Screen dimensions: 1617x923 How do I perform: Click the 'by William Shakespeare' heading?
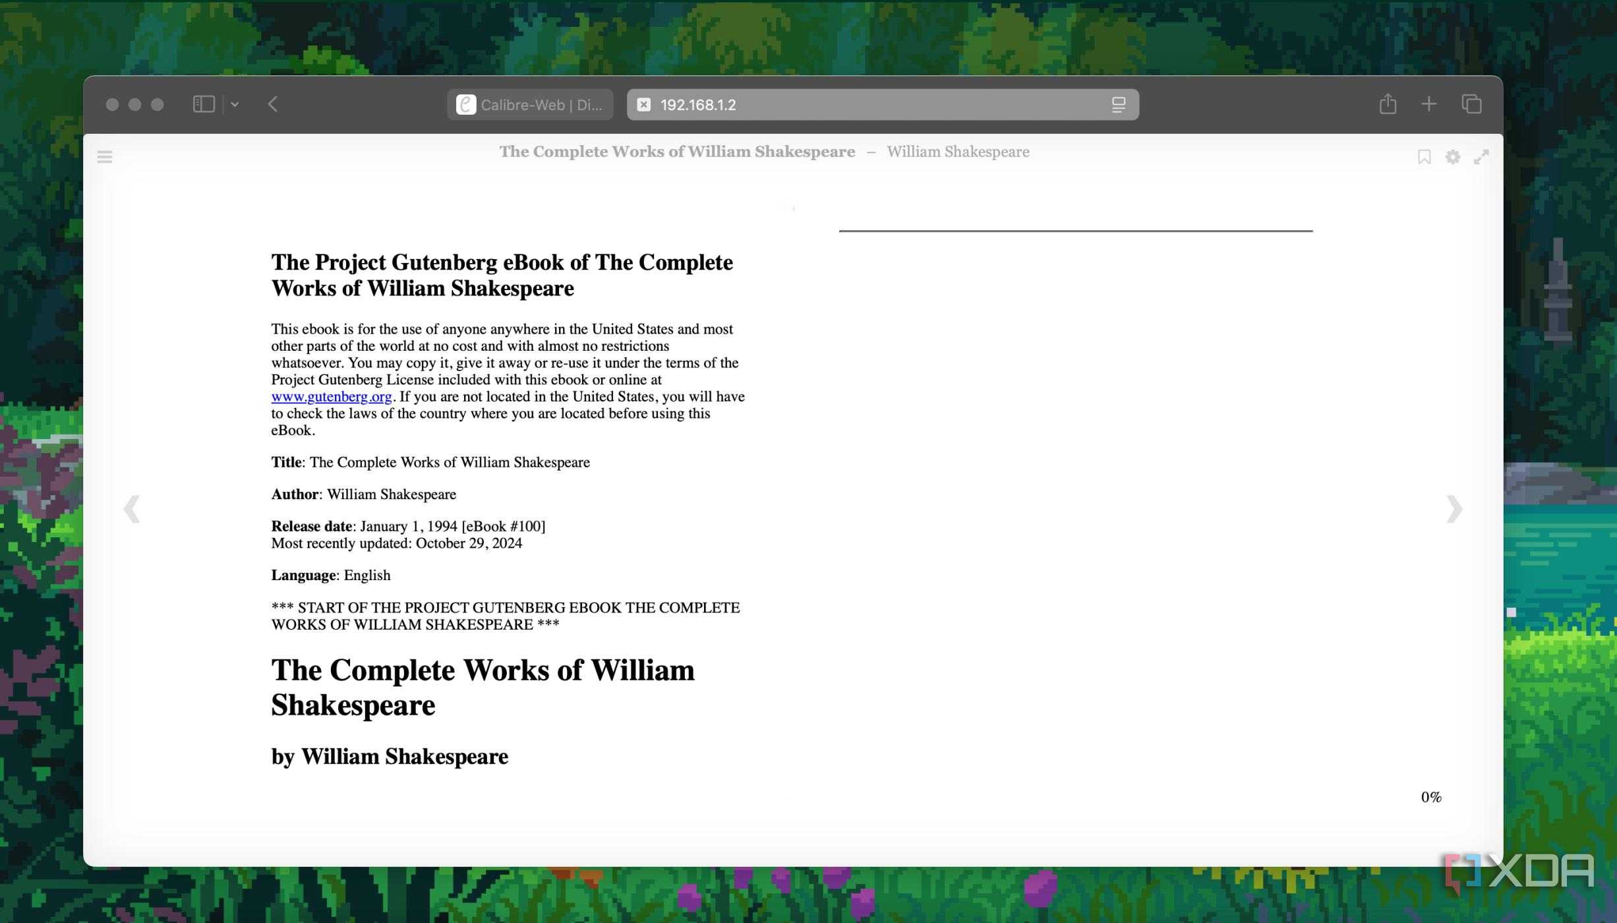(x=390, y=756)
